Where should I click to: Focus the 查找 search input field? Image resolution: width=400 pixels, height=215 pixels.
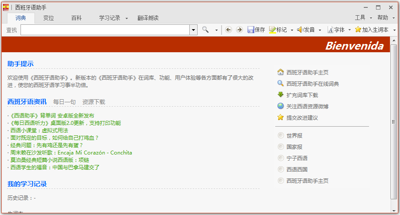(x=105, y=30)
